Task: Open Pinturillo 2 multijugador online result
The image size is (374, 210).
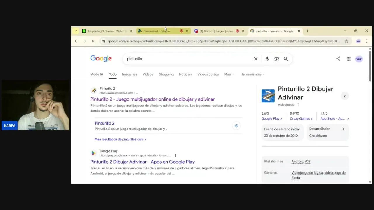Action: pyautogui.click(x=153, y=99)
